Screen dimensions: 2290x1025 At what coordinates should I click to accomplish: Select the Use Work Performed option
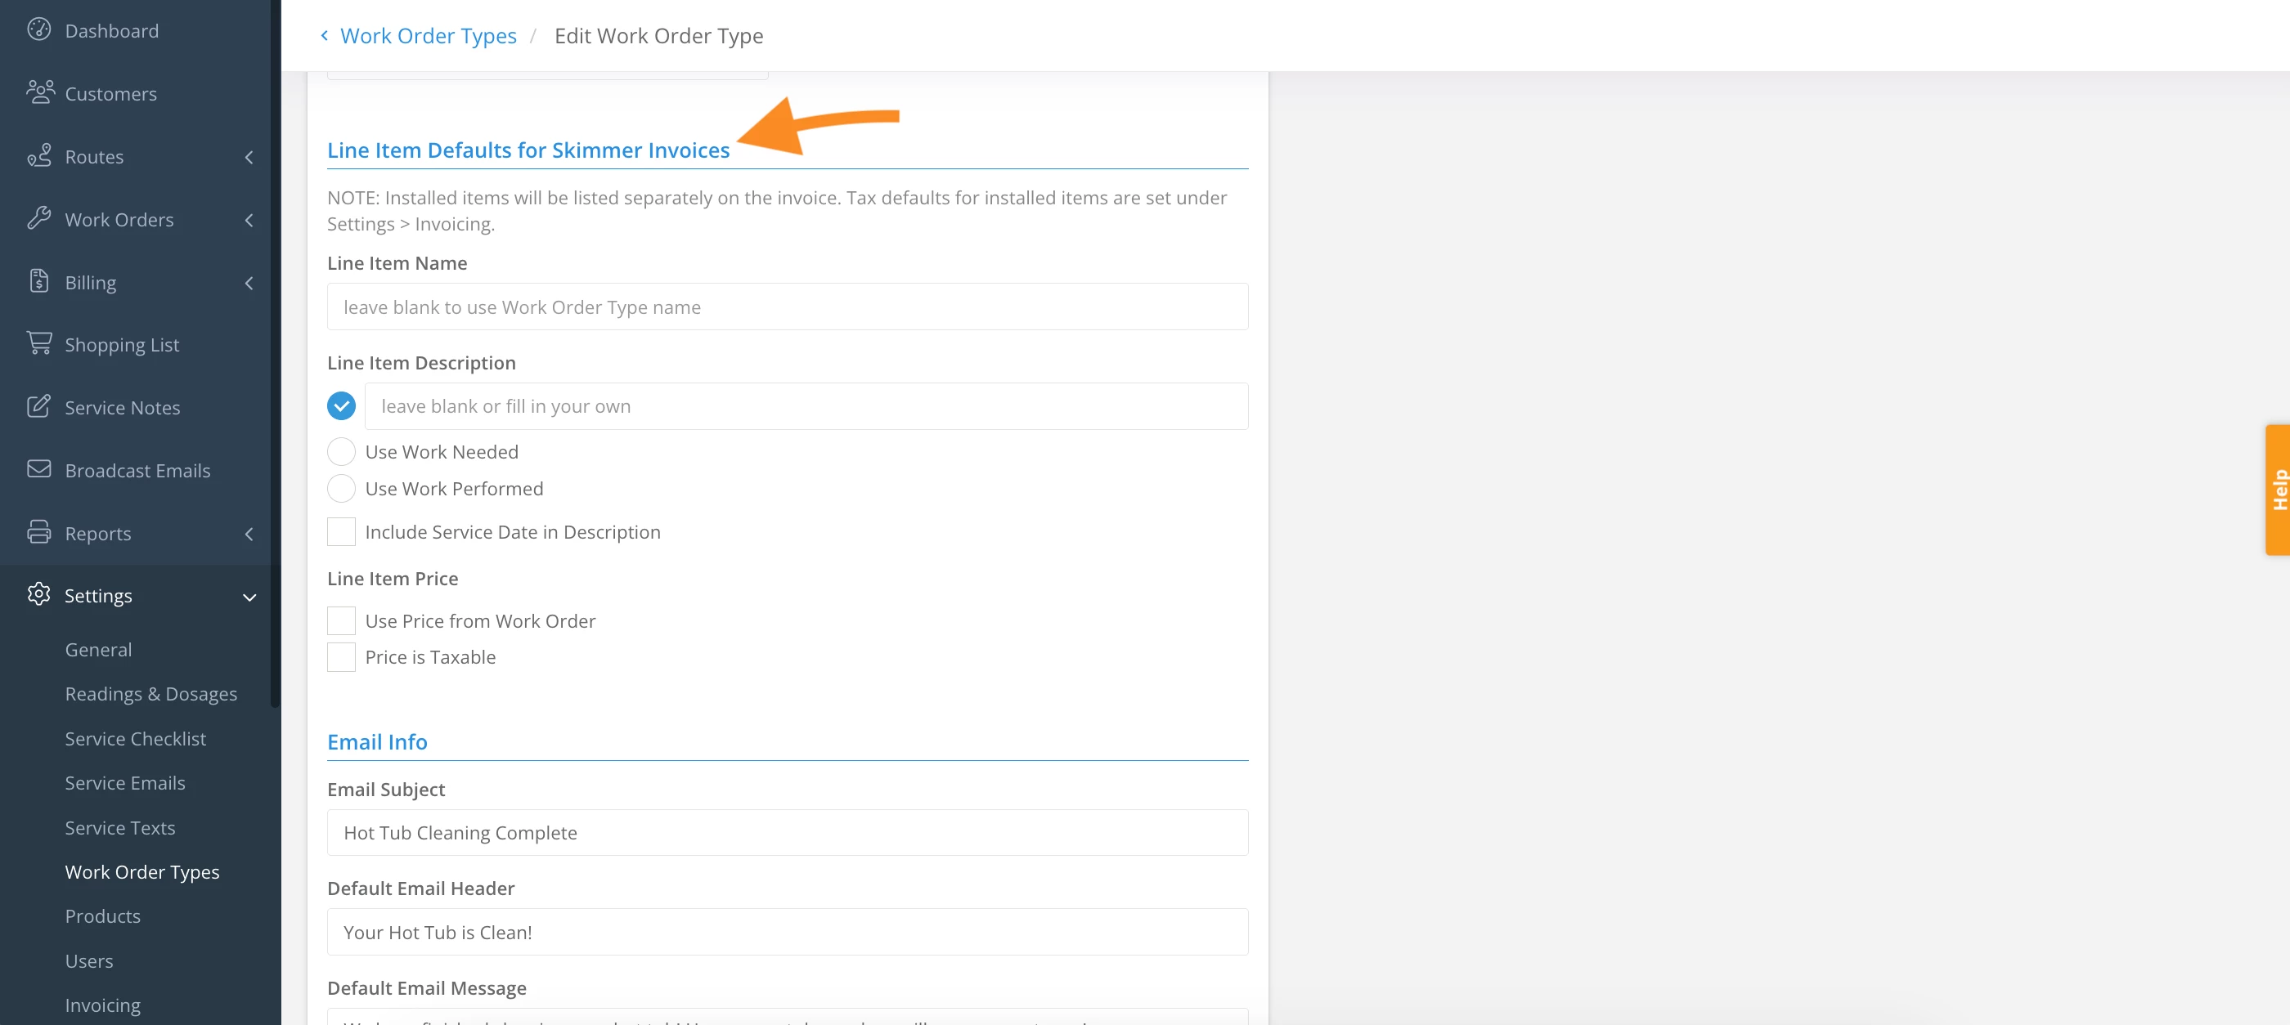point(340,489)
